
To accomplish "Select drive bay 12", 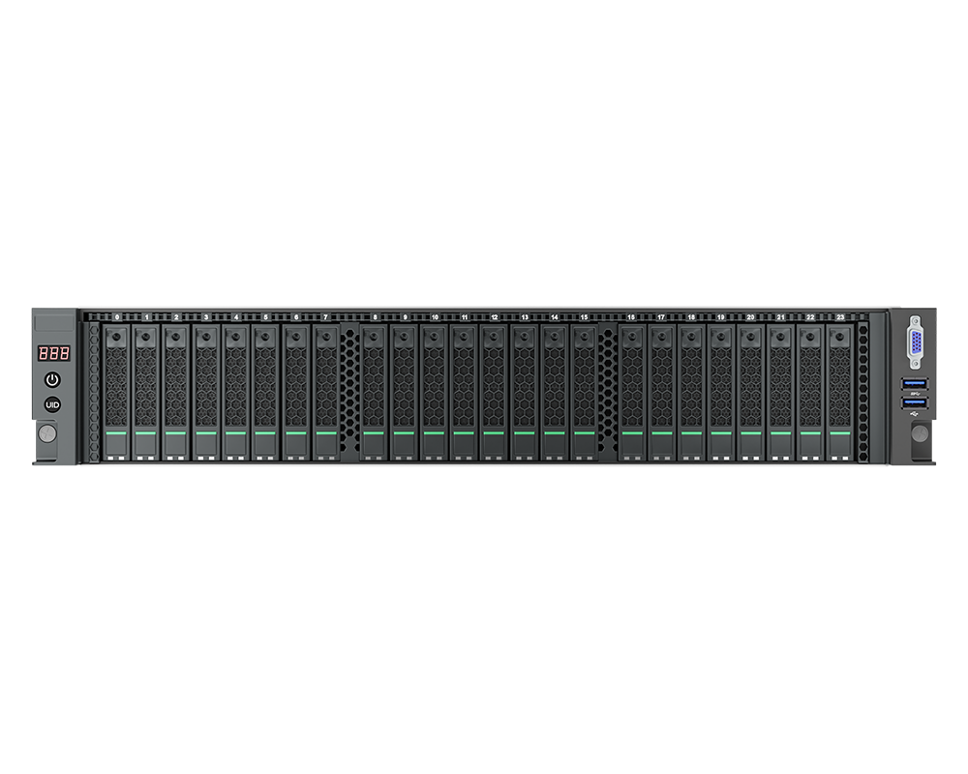I will [x=494, y=393].
